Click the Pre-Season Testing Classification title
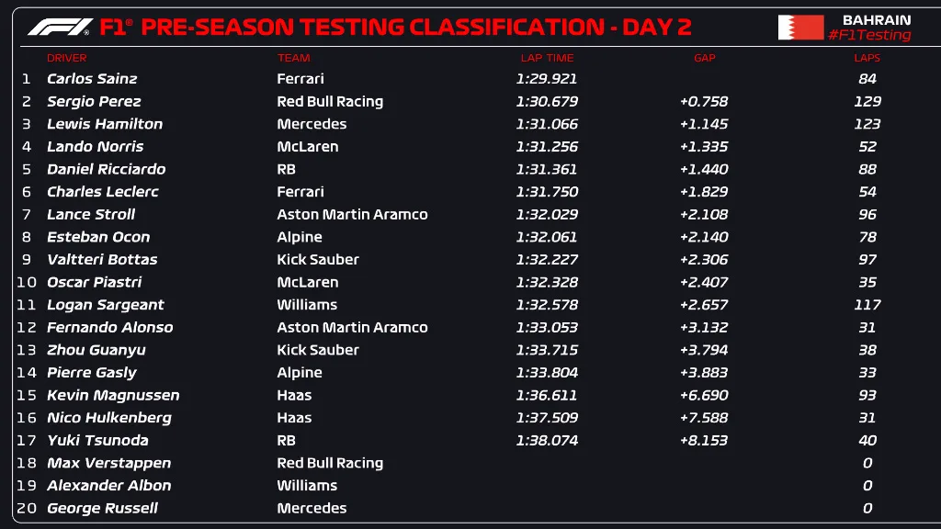The image size is (941, 529). click(395, 27)
